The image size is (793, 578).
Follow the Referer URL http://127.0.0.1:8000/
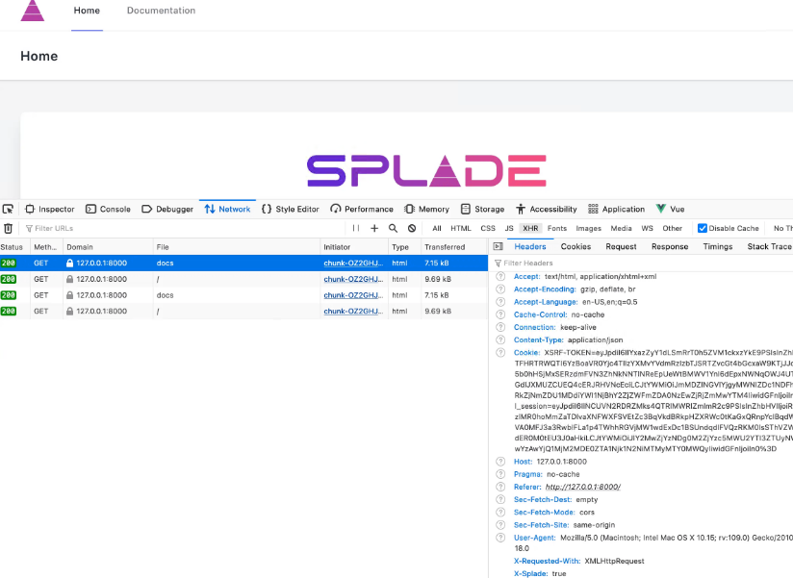[582, 487]
